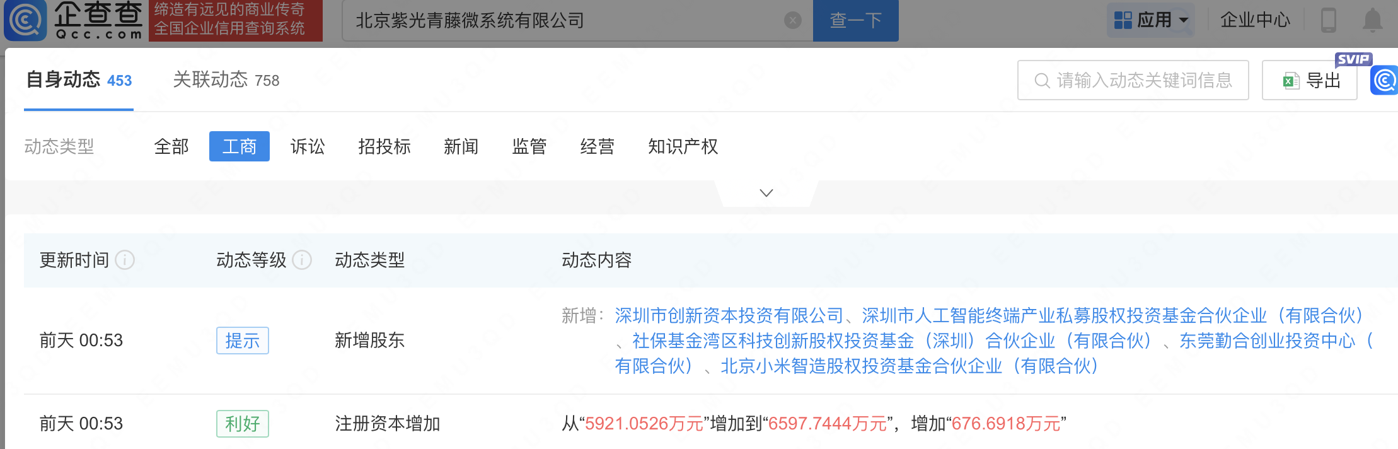The width and height of the screenshot is (1398, 449).
Task: Select 工商 dynamic type filter
Action: [x=240, y=146]
